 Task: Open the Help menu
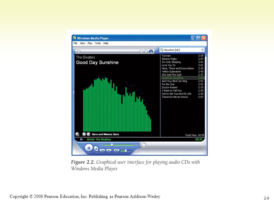click(106, 43)
